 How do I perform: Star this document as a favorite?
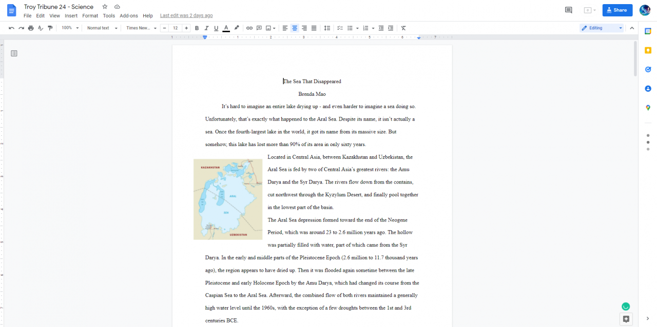(x=105, y=7)
